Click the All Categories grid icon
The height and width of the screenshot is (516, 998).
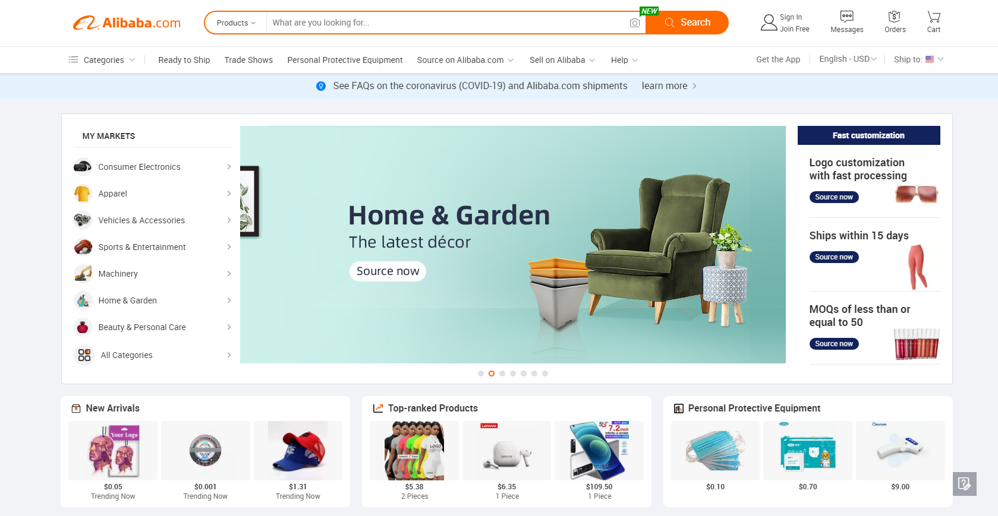tap(84, 355)
